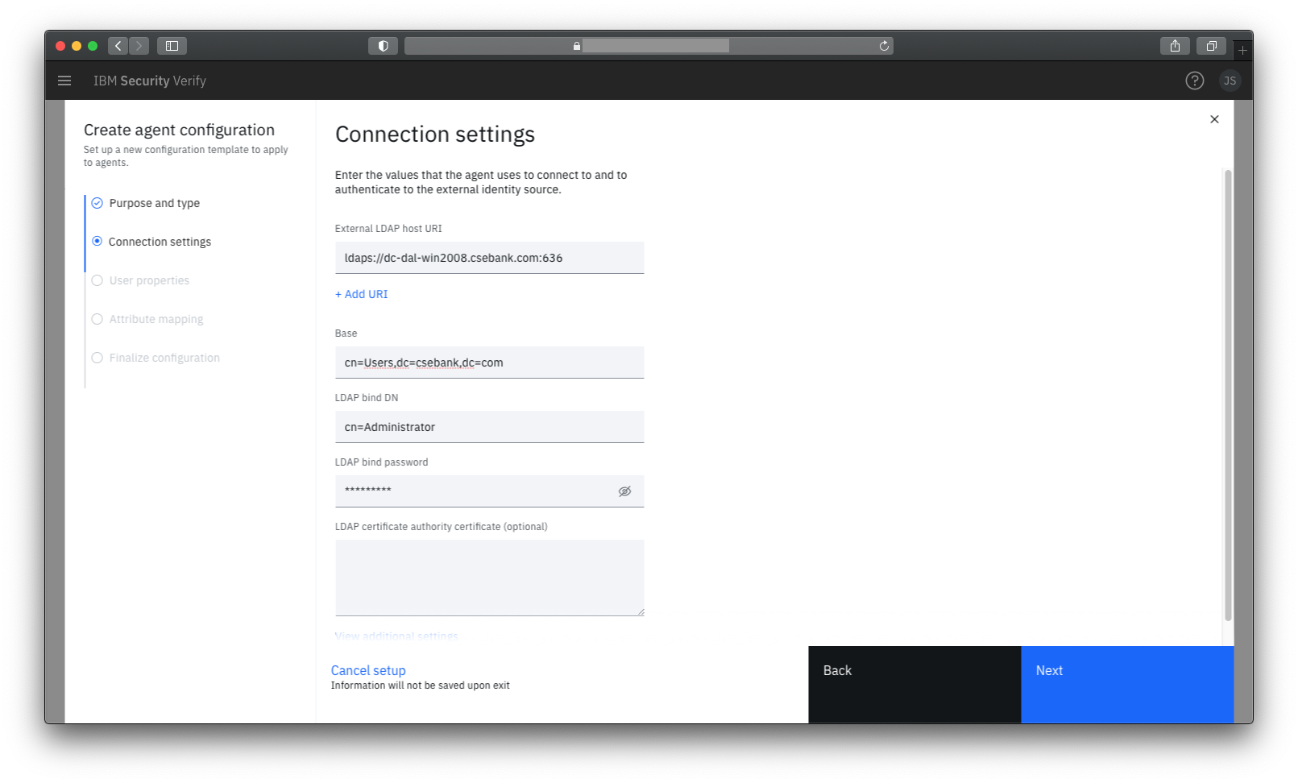The image size is (1298, 783).
Task: Click the Next button
Action: (1127, 685)
